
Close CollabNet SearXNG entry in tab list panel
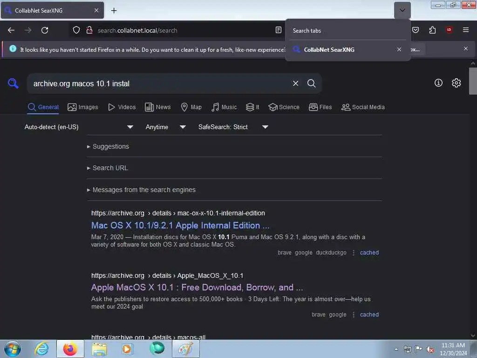(x=399, y=49)
